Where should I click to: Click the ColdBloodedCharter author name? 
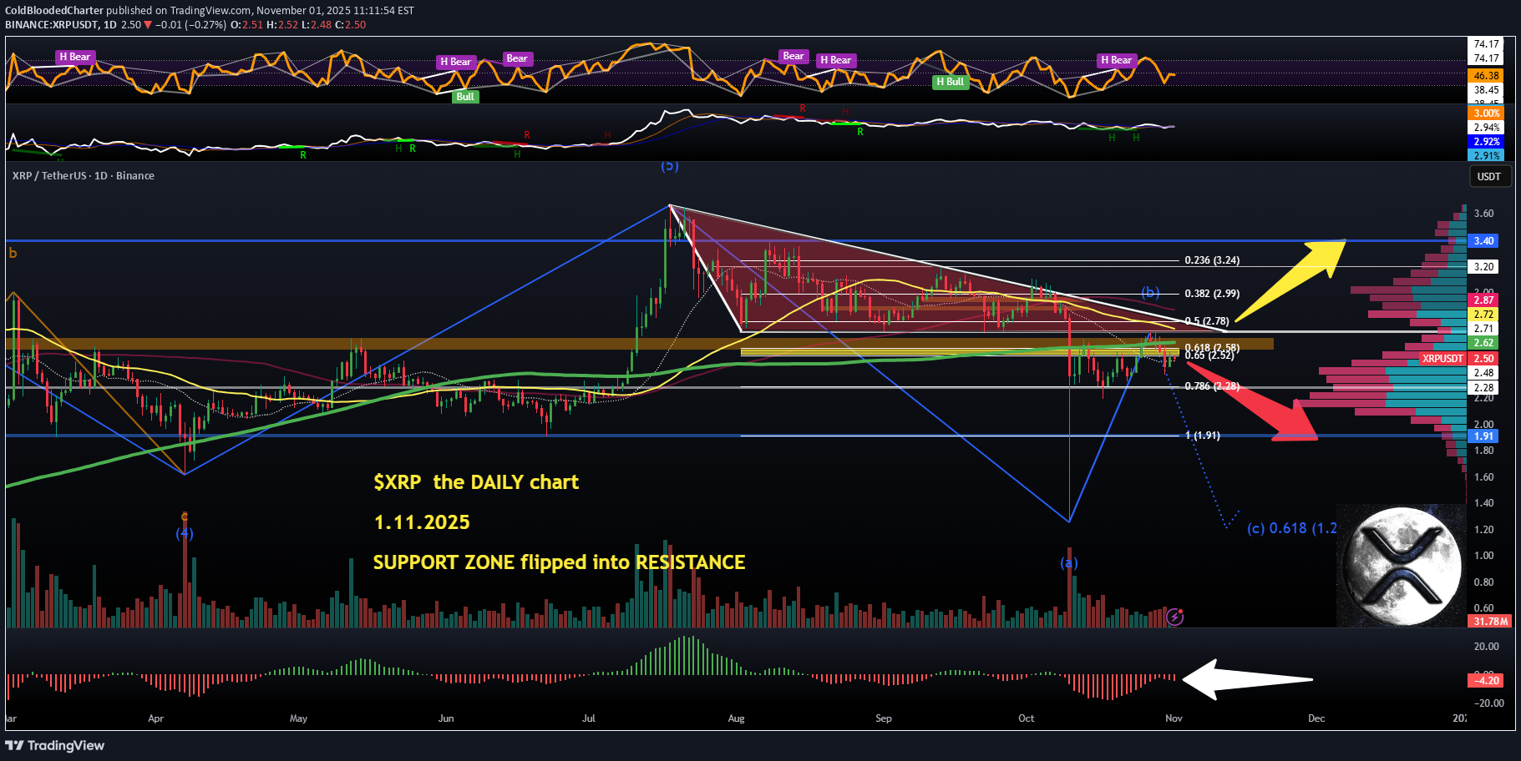pyautogui.click(x=54, y=11)
